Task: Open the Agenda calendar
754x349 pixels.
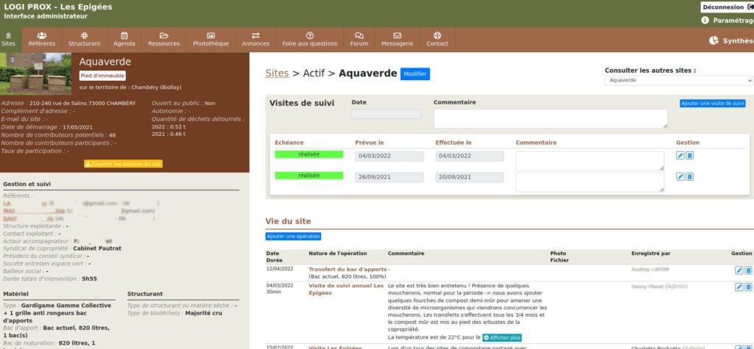Action: tap(124, 39)
